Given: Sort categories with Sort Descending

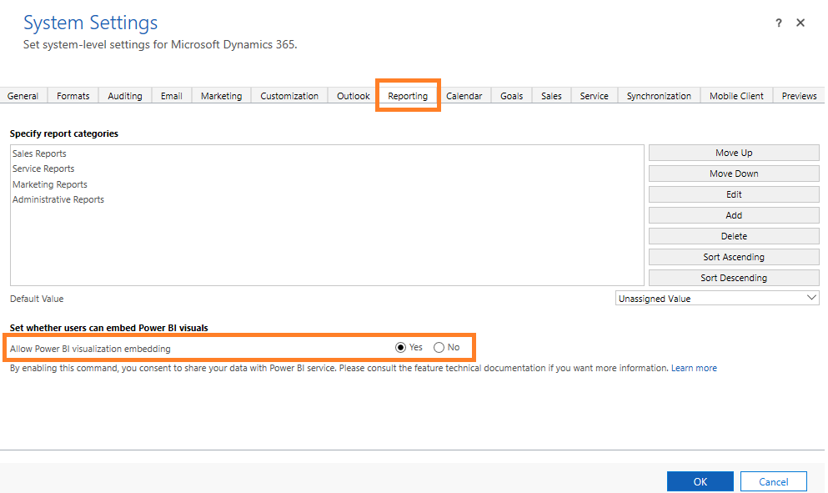Looking at the screenshot, I should (x=734, y=278).
